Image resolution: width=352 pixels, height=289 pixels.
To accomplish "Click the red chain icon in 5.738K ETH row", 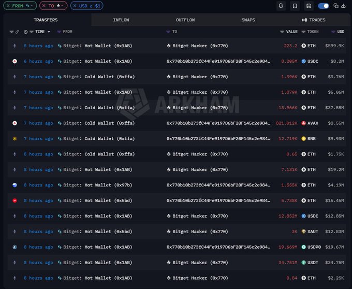I will (14, 201).
